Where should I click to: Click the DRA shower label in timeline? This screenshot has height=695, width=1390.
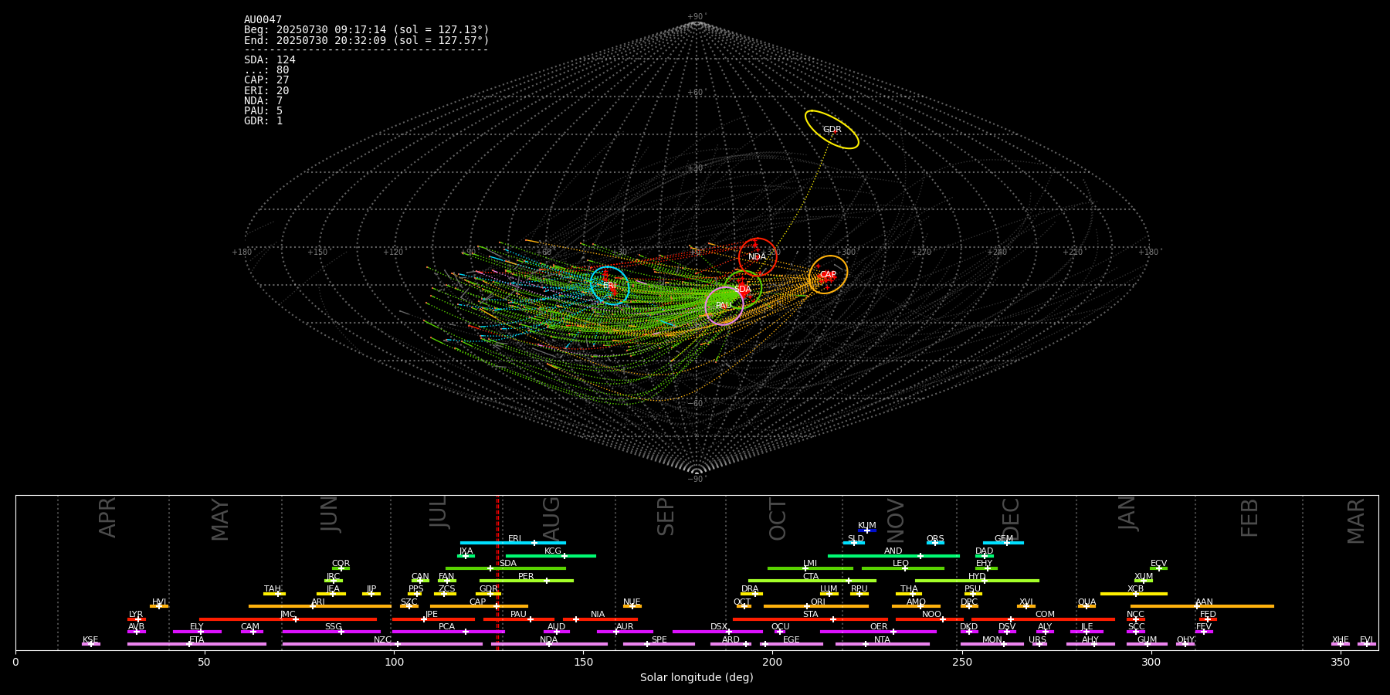click(x=750, y=589)
